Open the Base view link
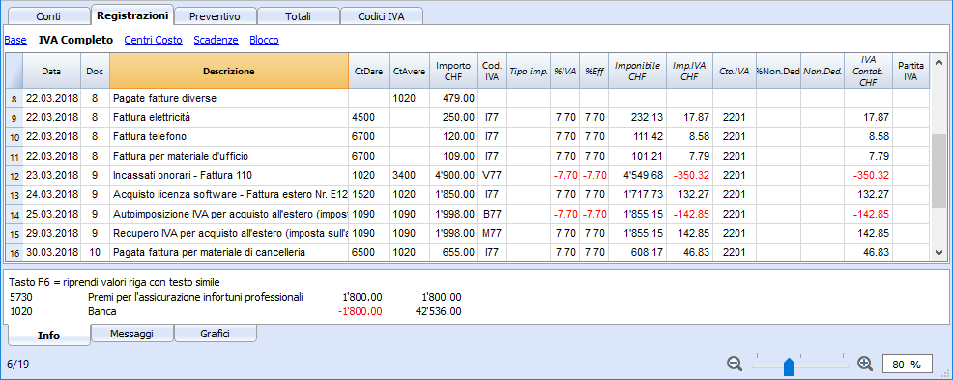Viewport: 953px width, 380px height. (15, 41)
